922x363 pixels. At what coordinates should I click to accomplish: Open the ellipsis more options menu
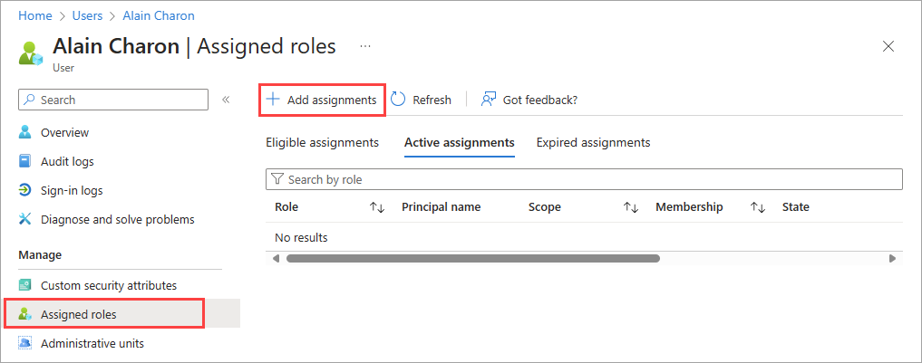point(365,45)
